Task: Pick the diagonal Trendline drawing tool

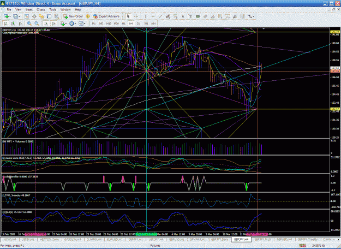Action: click(160, 16)
